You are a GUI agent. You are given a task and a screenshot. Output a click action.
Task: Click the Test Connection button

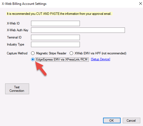(x=17, y=89)
